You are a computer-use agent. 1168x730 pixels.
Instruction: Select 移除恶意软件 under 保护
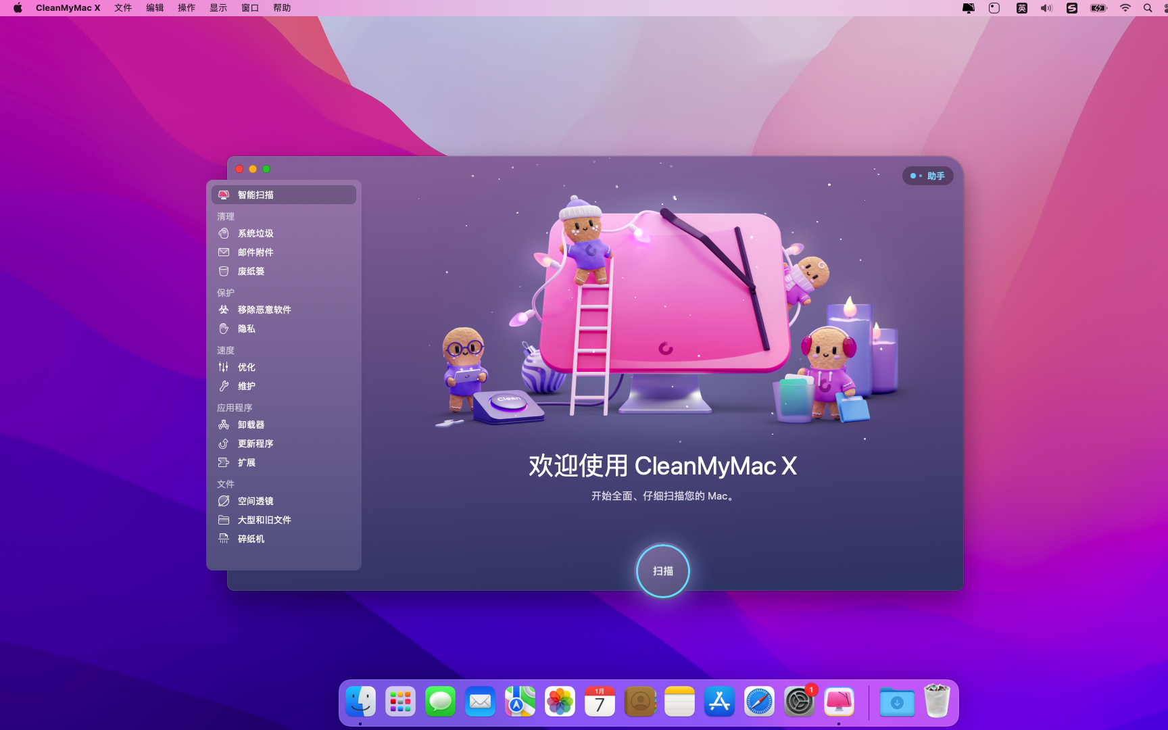tap(264, 310)
